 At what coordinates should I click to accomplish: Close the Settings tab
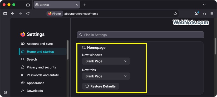pyautogui.click(x=77, y=5)
